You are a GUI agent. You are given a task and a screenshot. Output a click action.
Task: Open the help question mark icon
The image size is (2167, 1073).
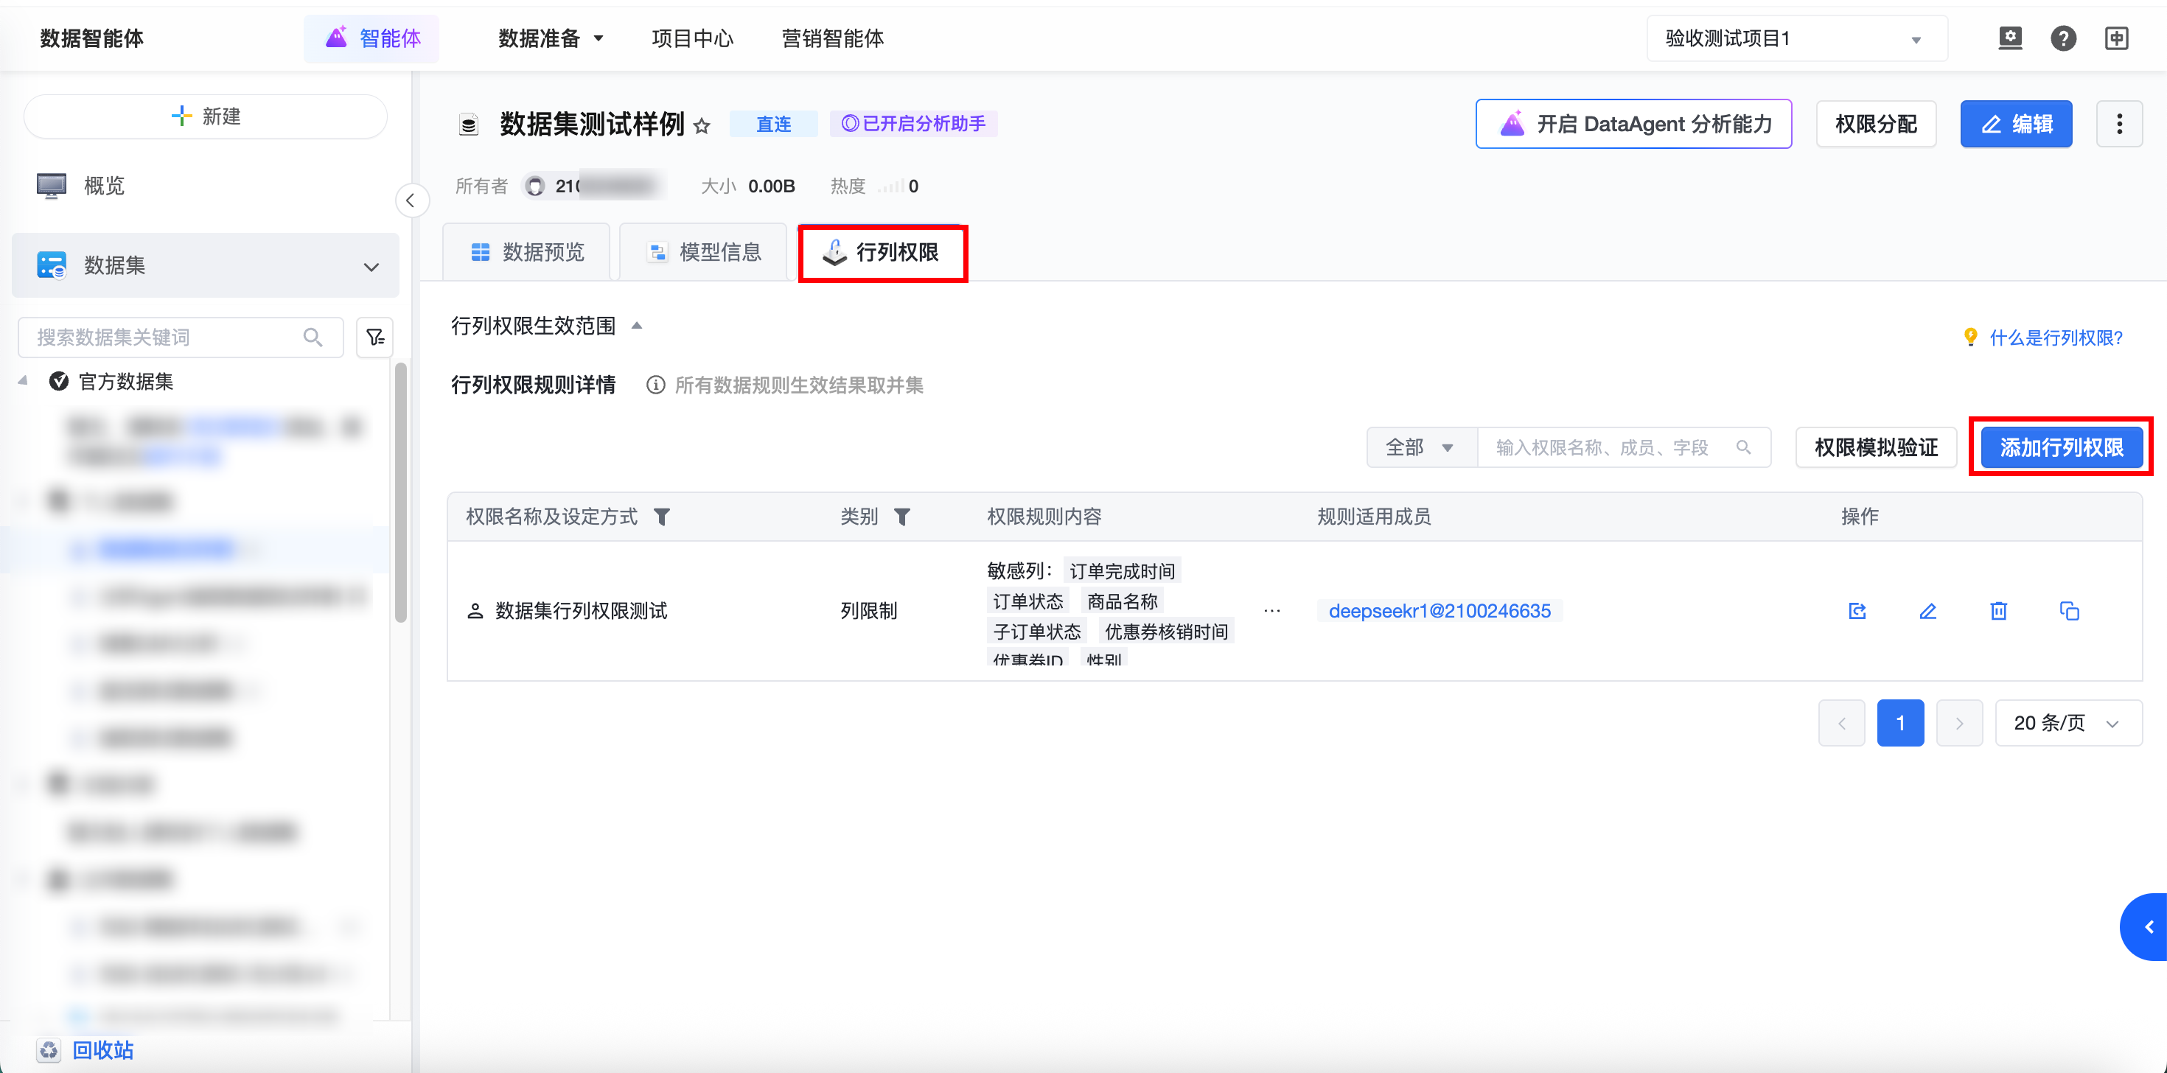2062,38
